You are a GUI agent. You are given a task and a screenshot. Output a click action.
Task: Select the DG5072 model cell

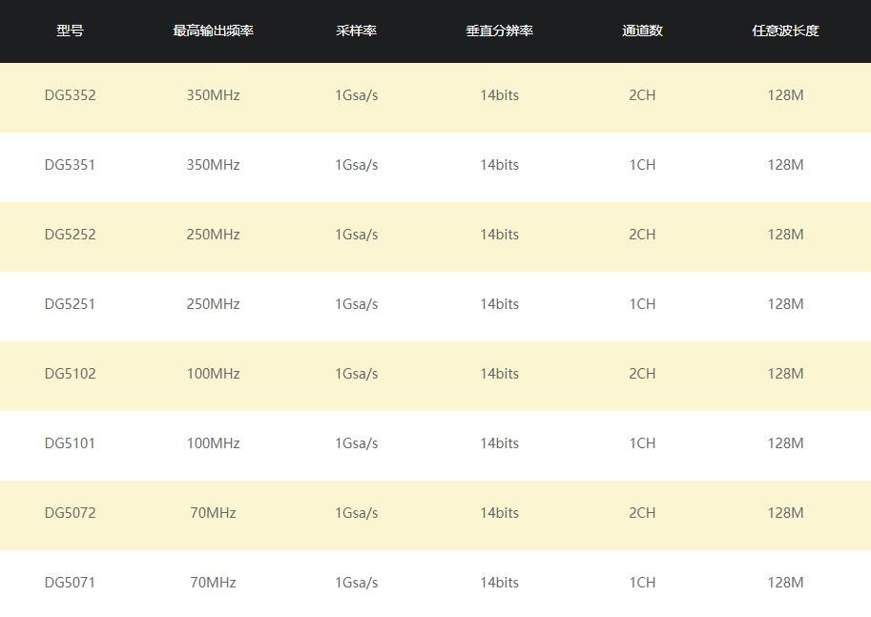(70, 513)
